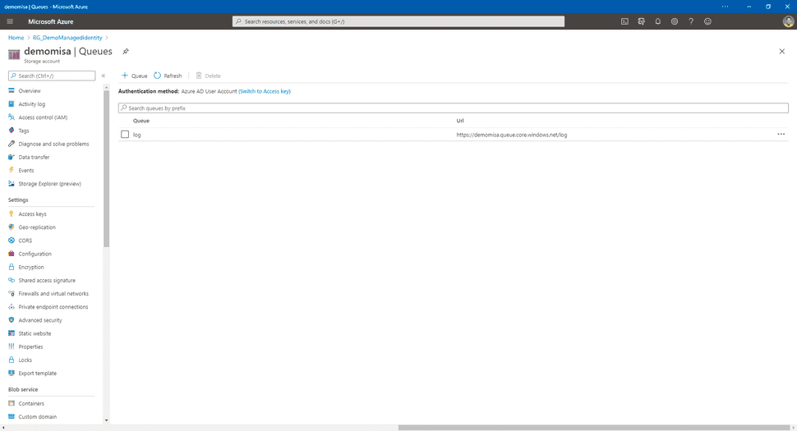Collapse the left navigation menu chevrons
The width and height of the screenshot is (797, 431).
click(104, 76)
